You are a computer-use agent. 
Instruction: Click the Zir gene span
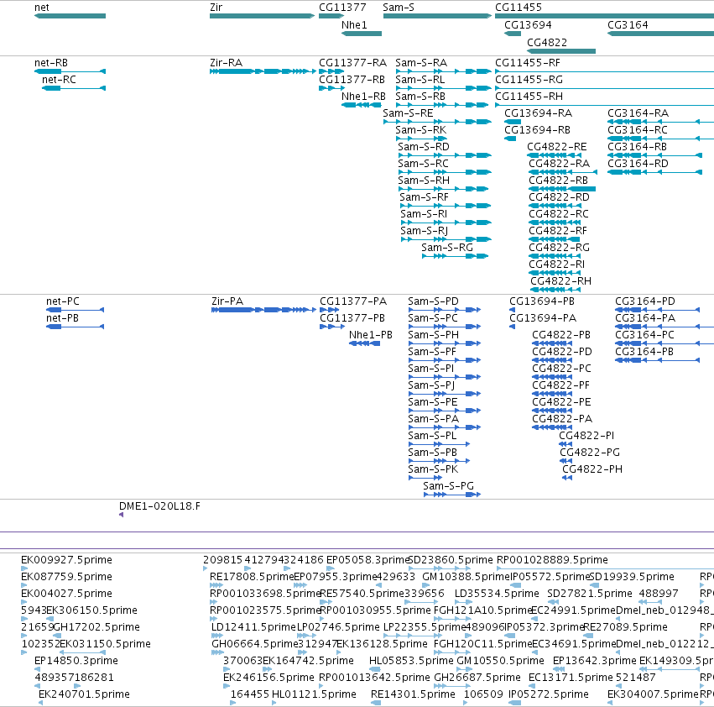coord(262,16)
